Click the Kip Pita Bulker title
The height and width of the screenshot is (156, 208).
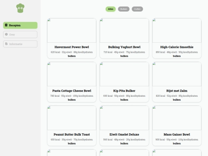pos(124,91)
